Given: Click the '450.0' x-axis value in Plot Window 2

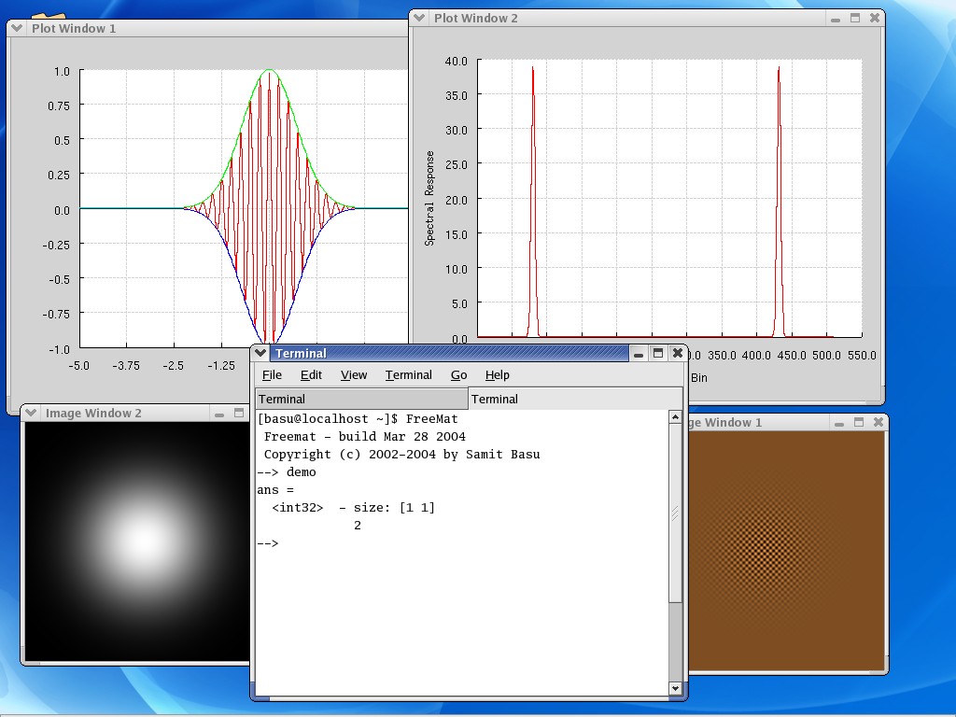Looking at the screenshot, I should point(792,356).
